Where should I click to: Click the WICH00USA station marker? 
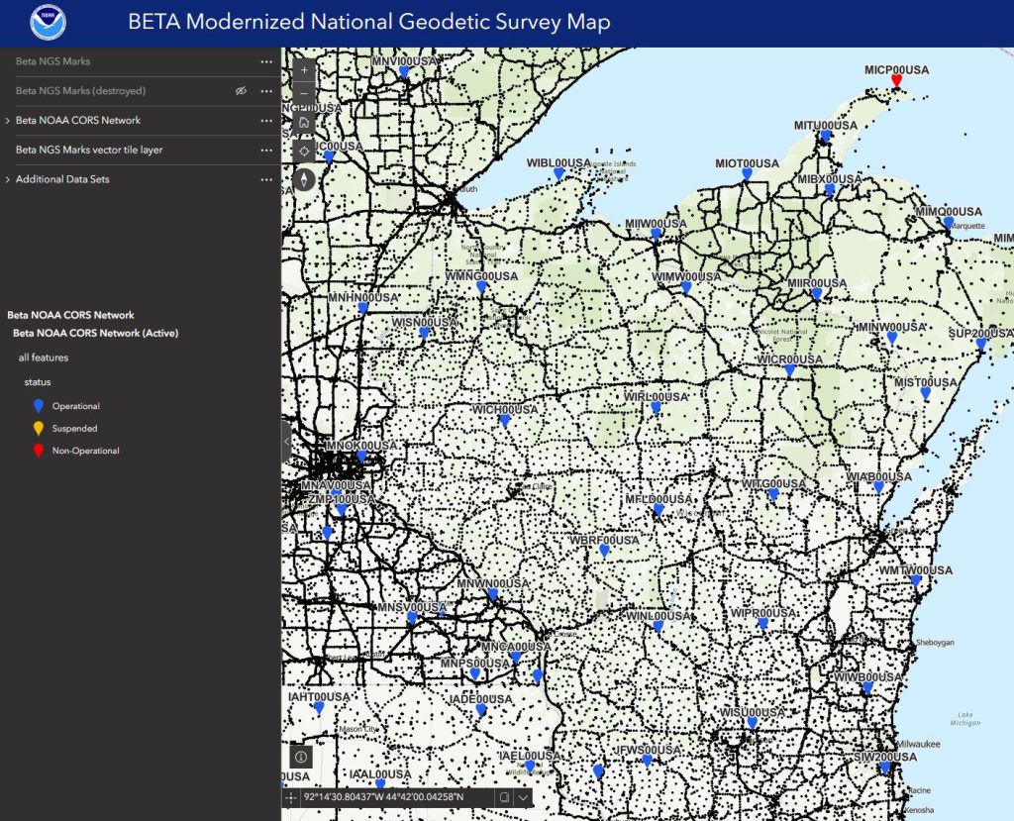pyautogui.click(x=505, y=421)
